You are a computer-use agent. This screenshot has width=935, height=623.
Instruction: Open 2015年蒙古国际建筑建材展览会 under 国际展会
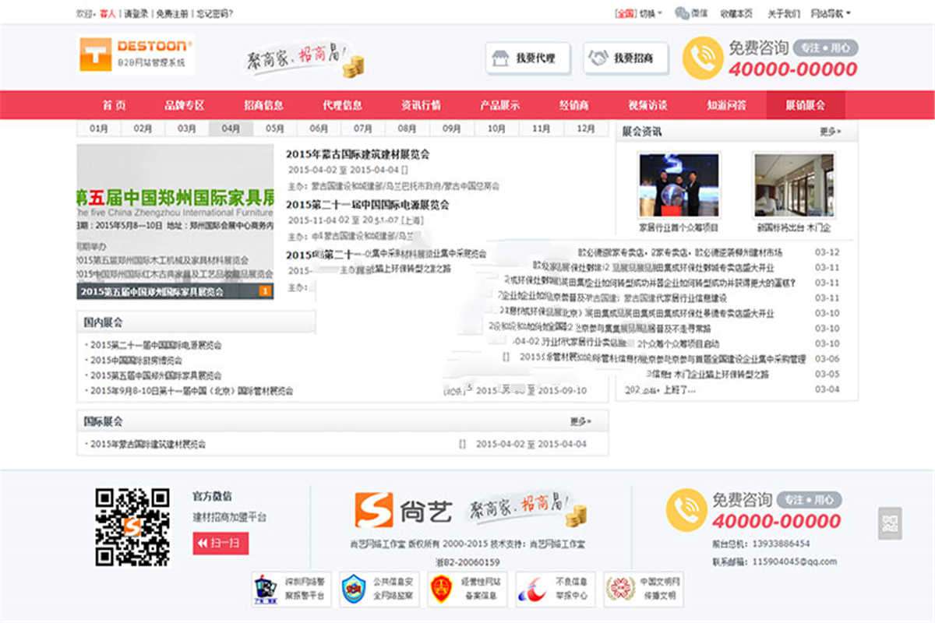[148, 444]
